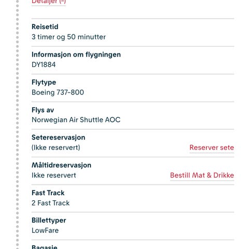This screenshot has width=249, height=249.
Task: Click the Boeing 737-800 aircraft type
Action: [58, 92]
